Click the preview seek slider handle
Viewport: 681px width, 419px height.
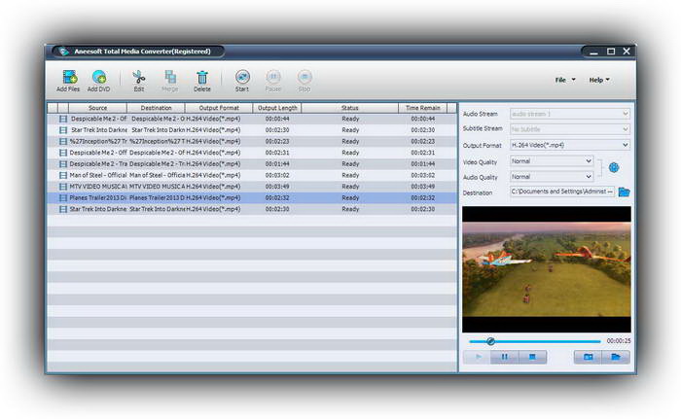pyautogui.click(x=490, y=341)
